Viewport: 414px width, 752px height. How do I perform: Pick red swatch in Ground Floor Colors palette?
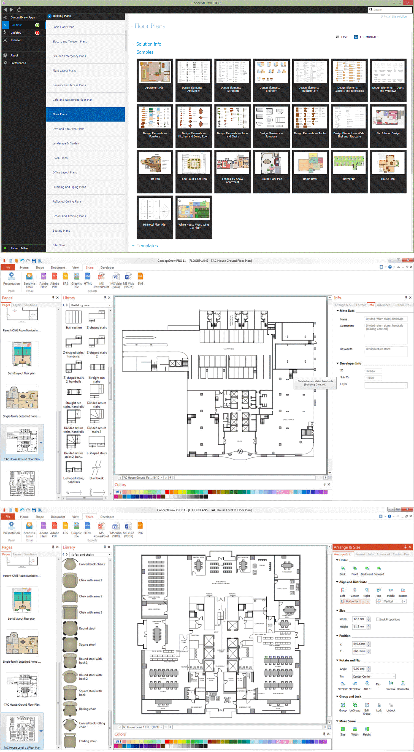(167, 492)
